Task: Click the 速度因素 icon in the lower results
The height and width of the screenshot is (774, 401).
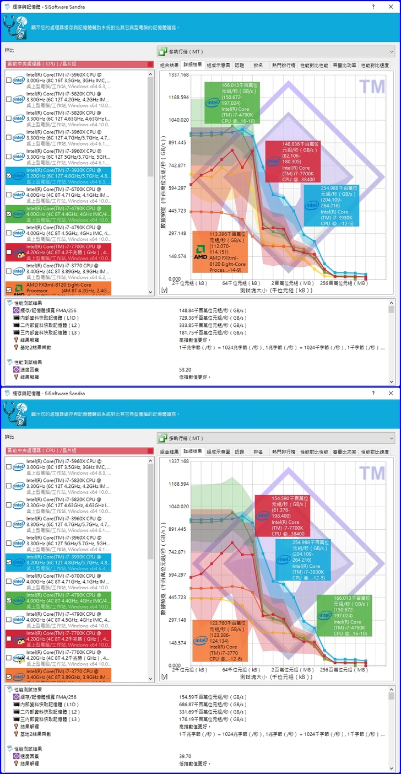Action: (16, 756)
